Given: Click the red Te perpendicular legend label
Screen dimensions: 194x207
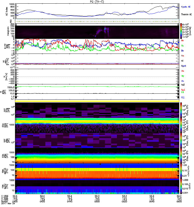Looking at the screenshot, I should pyautogui.click(x=183, y=90).
